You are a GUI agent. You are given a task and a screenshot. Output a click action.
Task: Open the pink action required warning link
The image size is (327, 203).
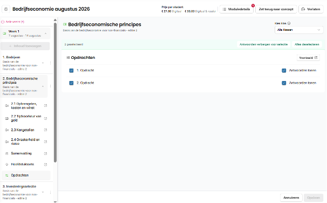(x=13, y=22)
